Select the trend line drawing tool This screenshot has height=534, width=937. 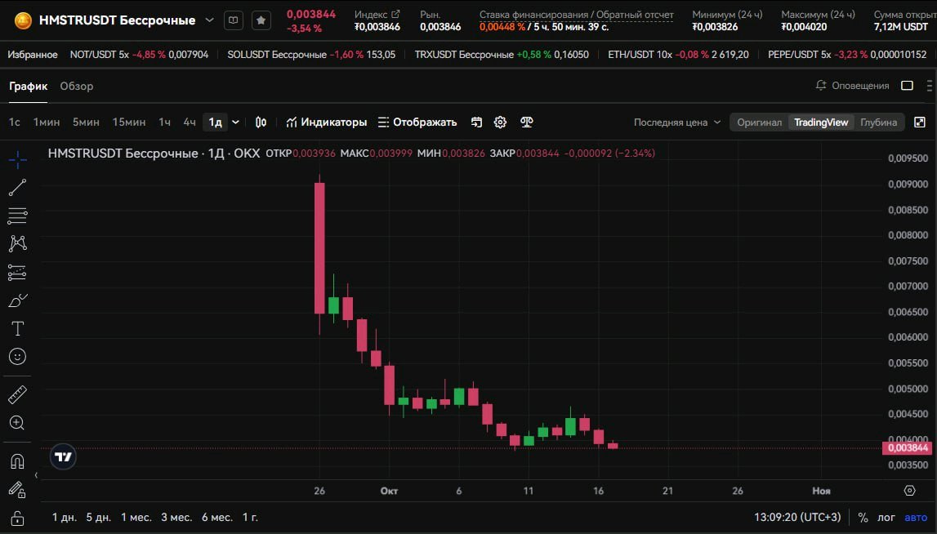(x=17, y=188)
